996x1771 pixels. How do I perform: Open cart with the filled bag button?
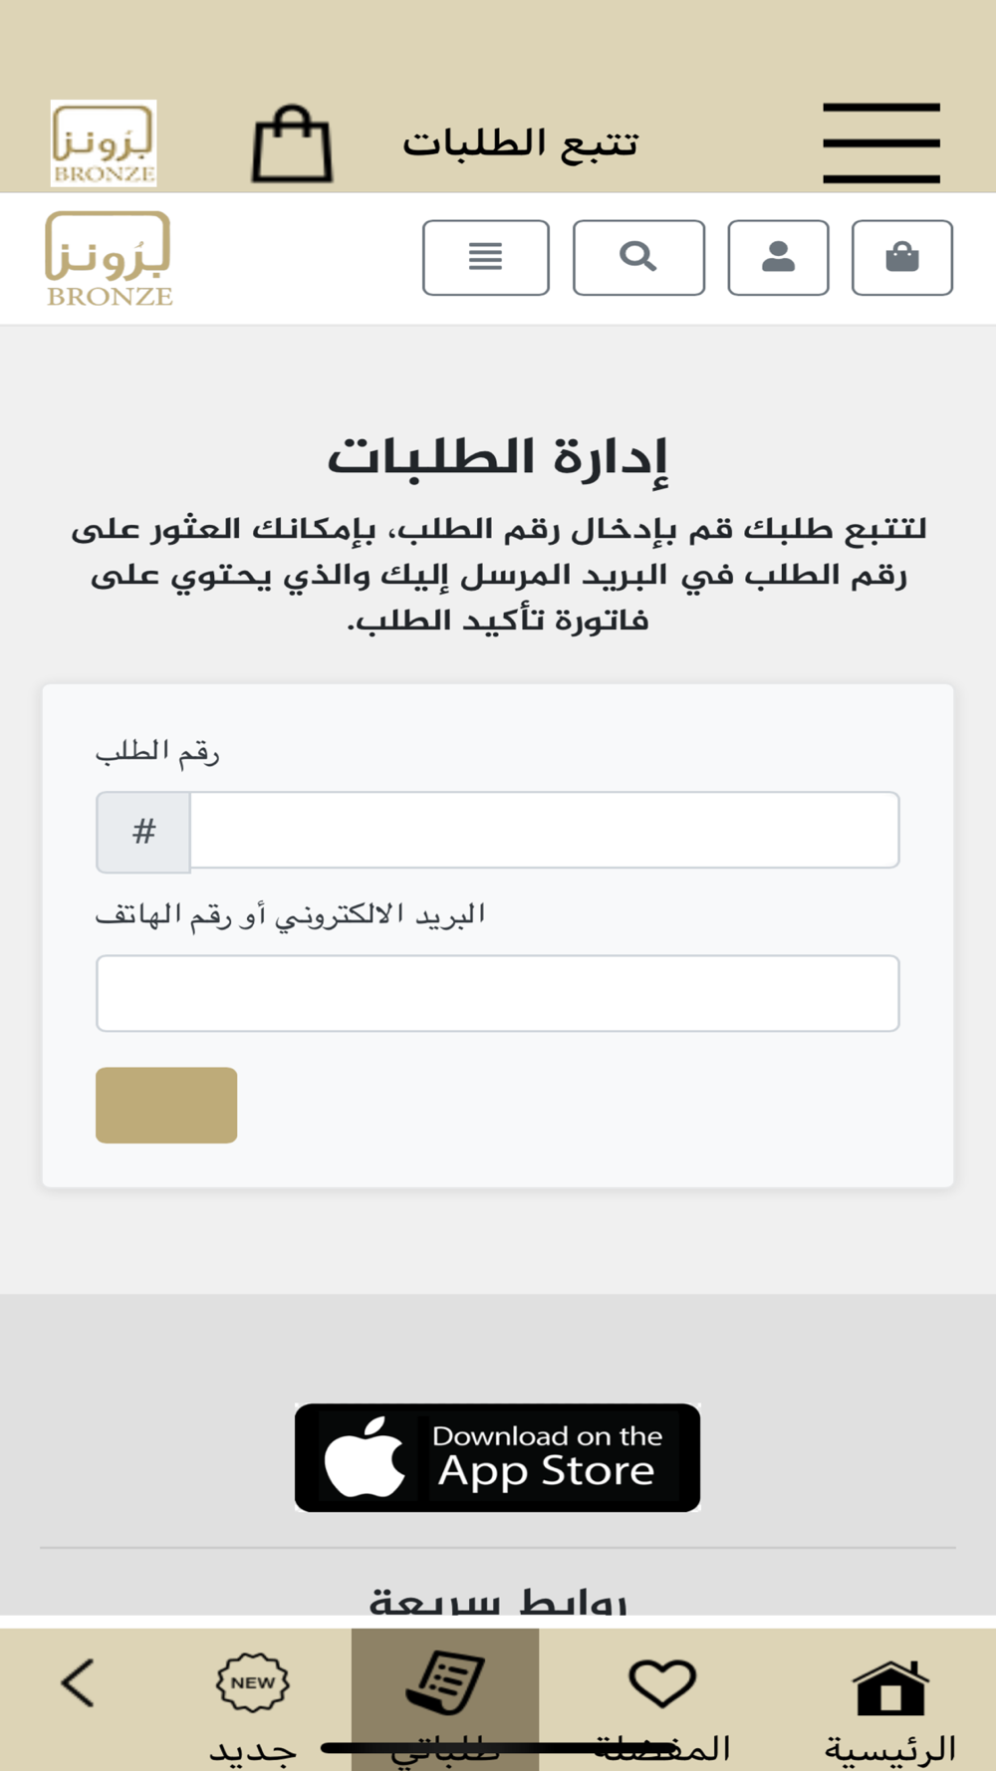coord(901,258)
